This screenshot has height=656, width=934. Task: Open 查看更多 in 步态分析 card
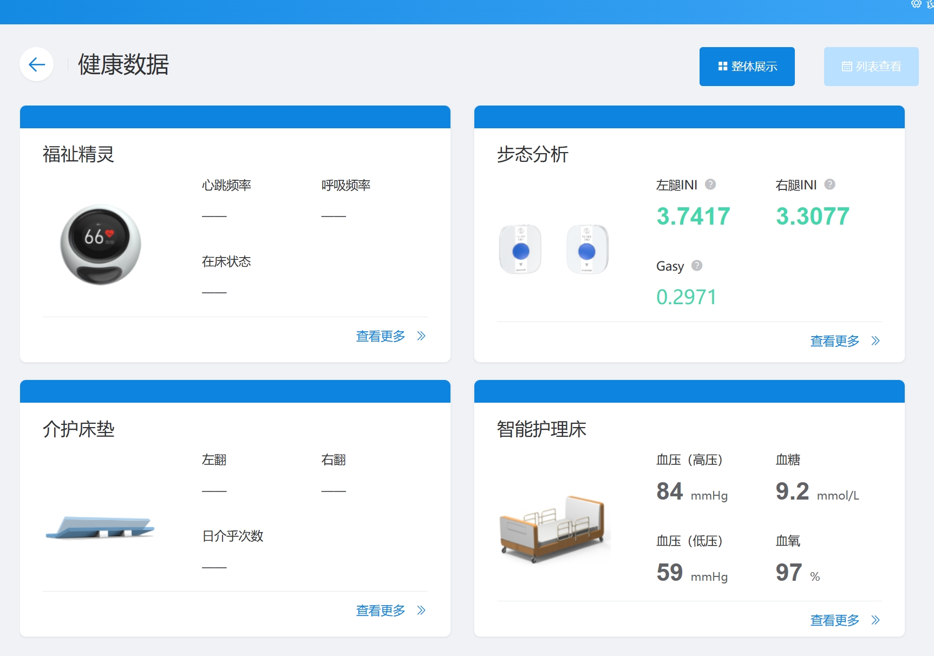click(x=834, y=341)
